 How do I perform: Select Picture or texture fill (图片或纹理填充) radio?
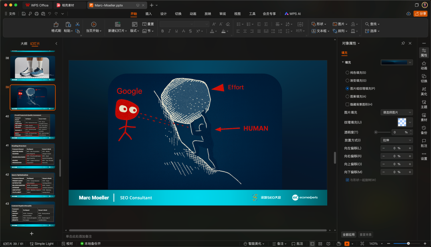click(x=348, y=88)
